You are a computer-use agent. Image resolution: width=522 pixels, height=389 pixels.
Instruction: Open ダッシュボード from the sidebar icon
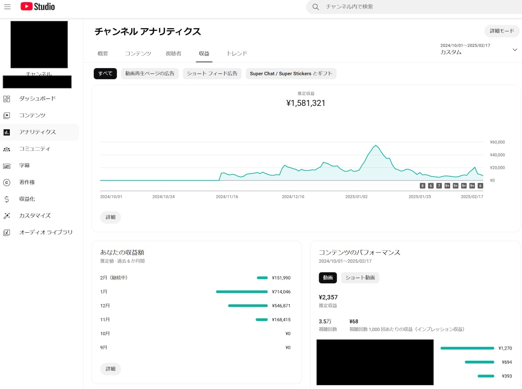7,99
